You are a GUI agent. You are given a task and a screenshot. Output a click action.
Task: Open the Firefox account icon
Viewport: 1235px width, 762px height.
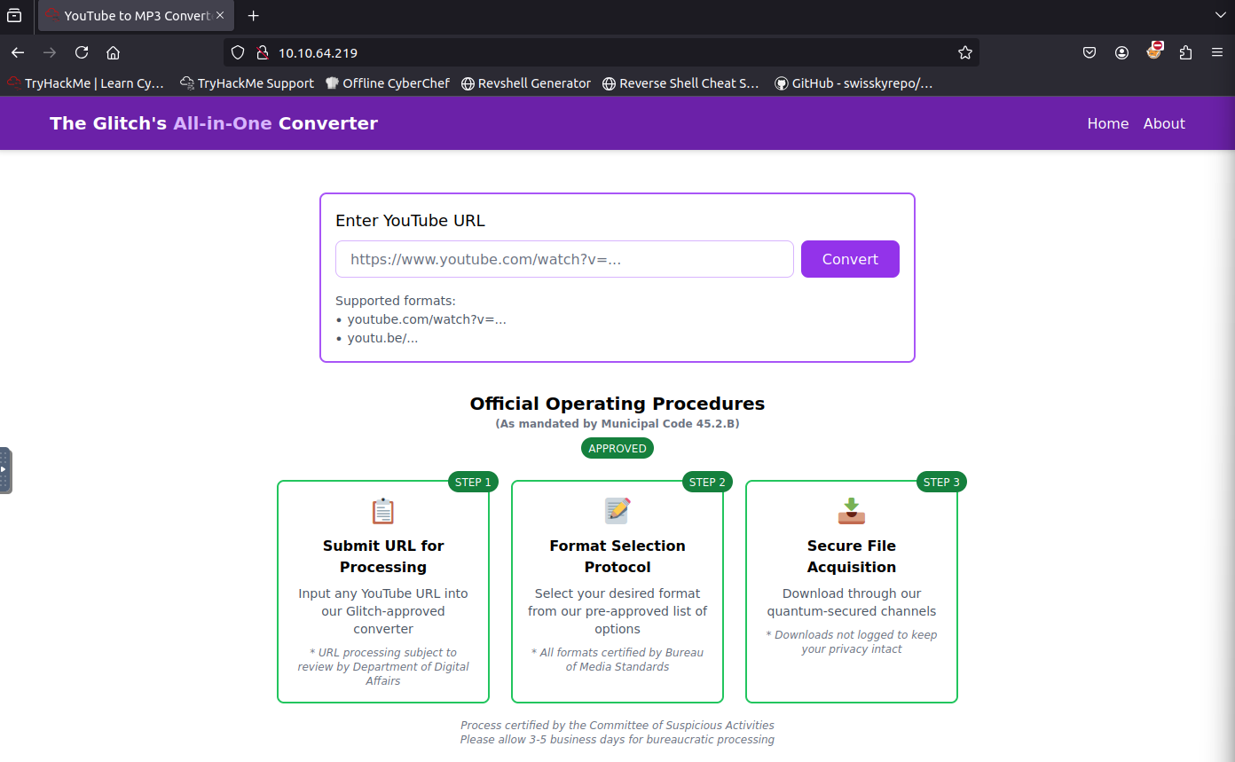pos(1121,52)
